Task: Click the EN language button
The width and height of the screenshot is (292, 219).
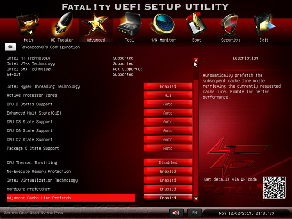Action: [x=194, y=213]
